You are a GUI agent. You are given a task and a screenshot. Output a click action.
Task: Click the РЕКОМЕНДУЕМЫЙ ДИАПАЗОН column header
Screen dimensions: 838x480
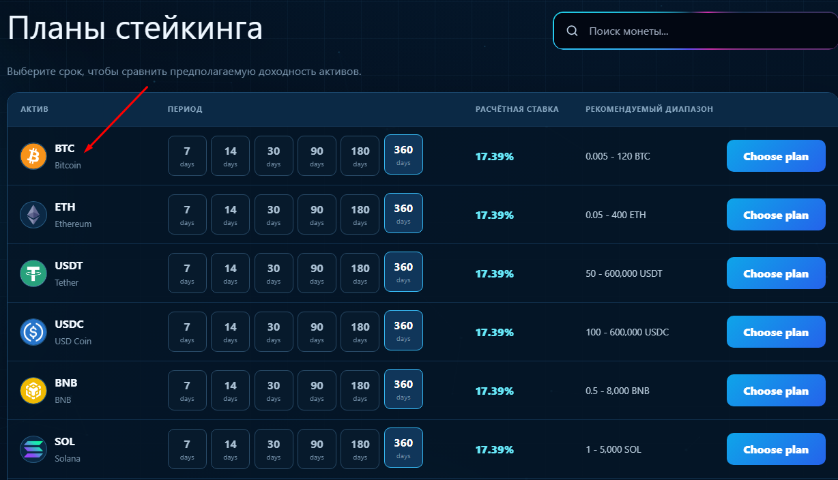[650, 109]
